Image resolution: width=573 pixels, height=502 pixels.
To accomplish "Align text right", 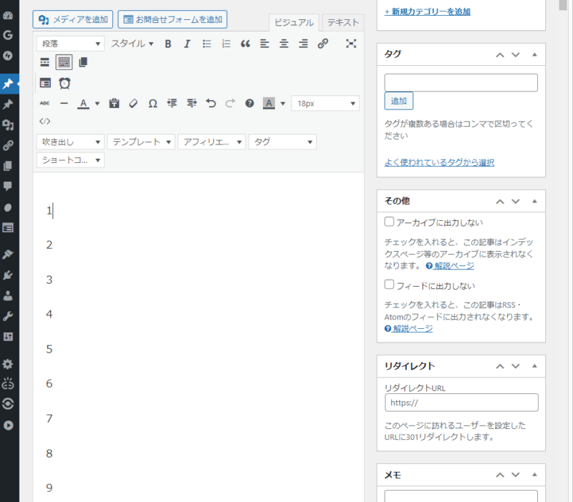I will pyautogui.click(x=303, y=44).
